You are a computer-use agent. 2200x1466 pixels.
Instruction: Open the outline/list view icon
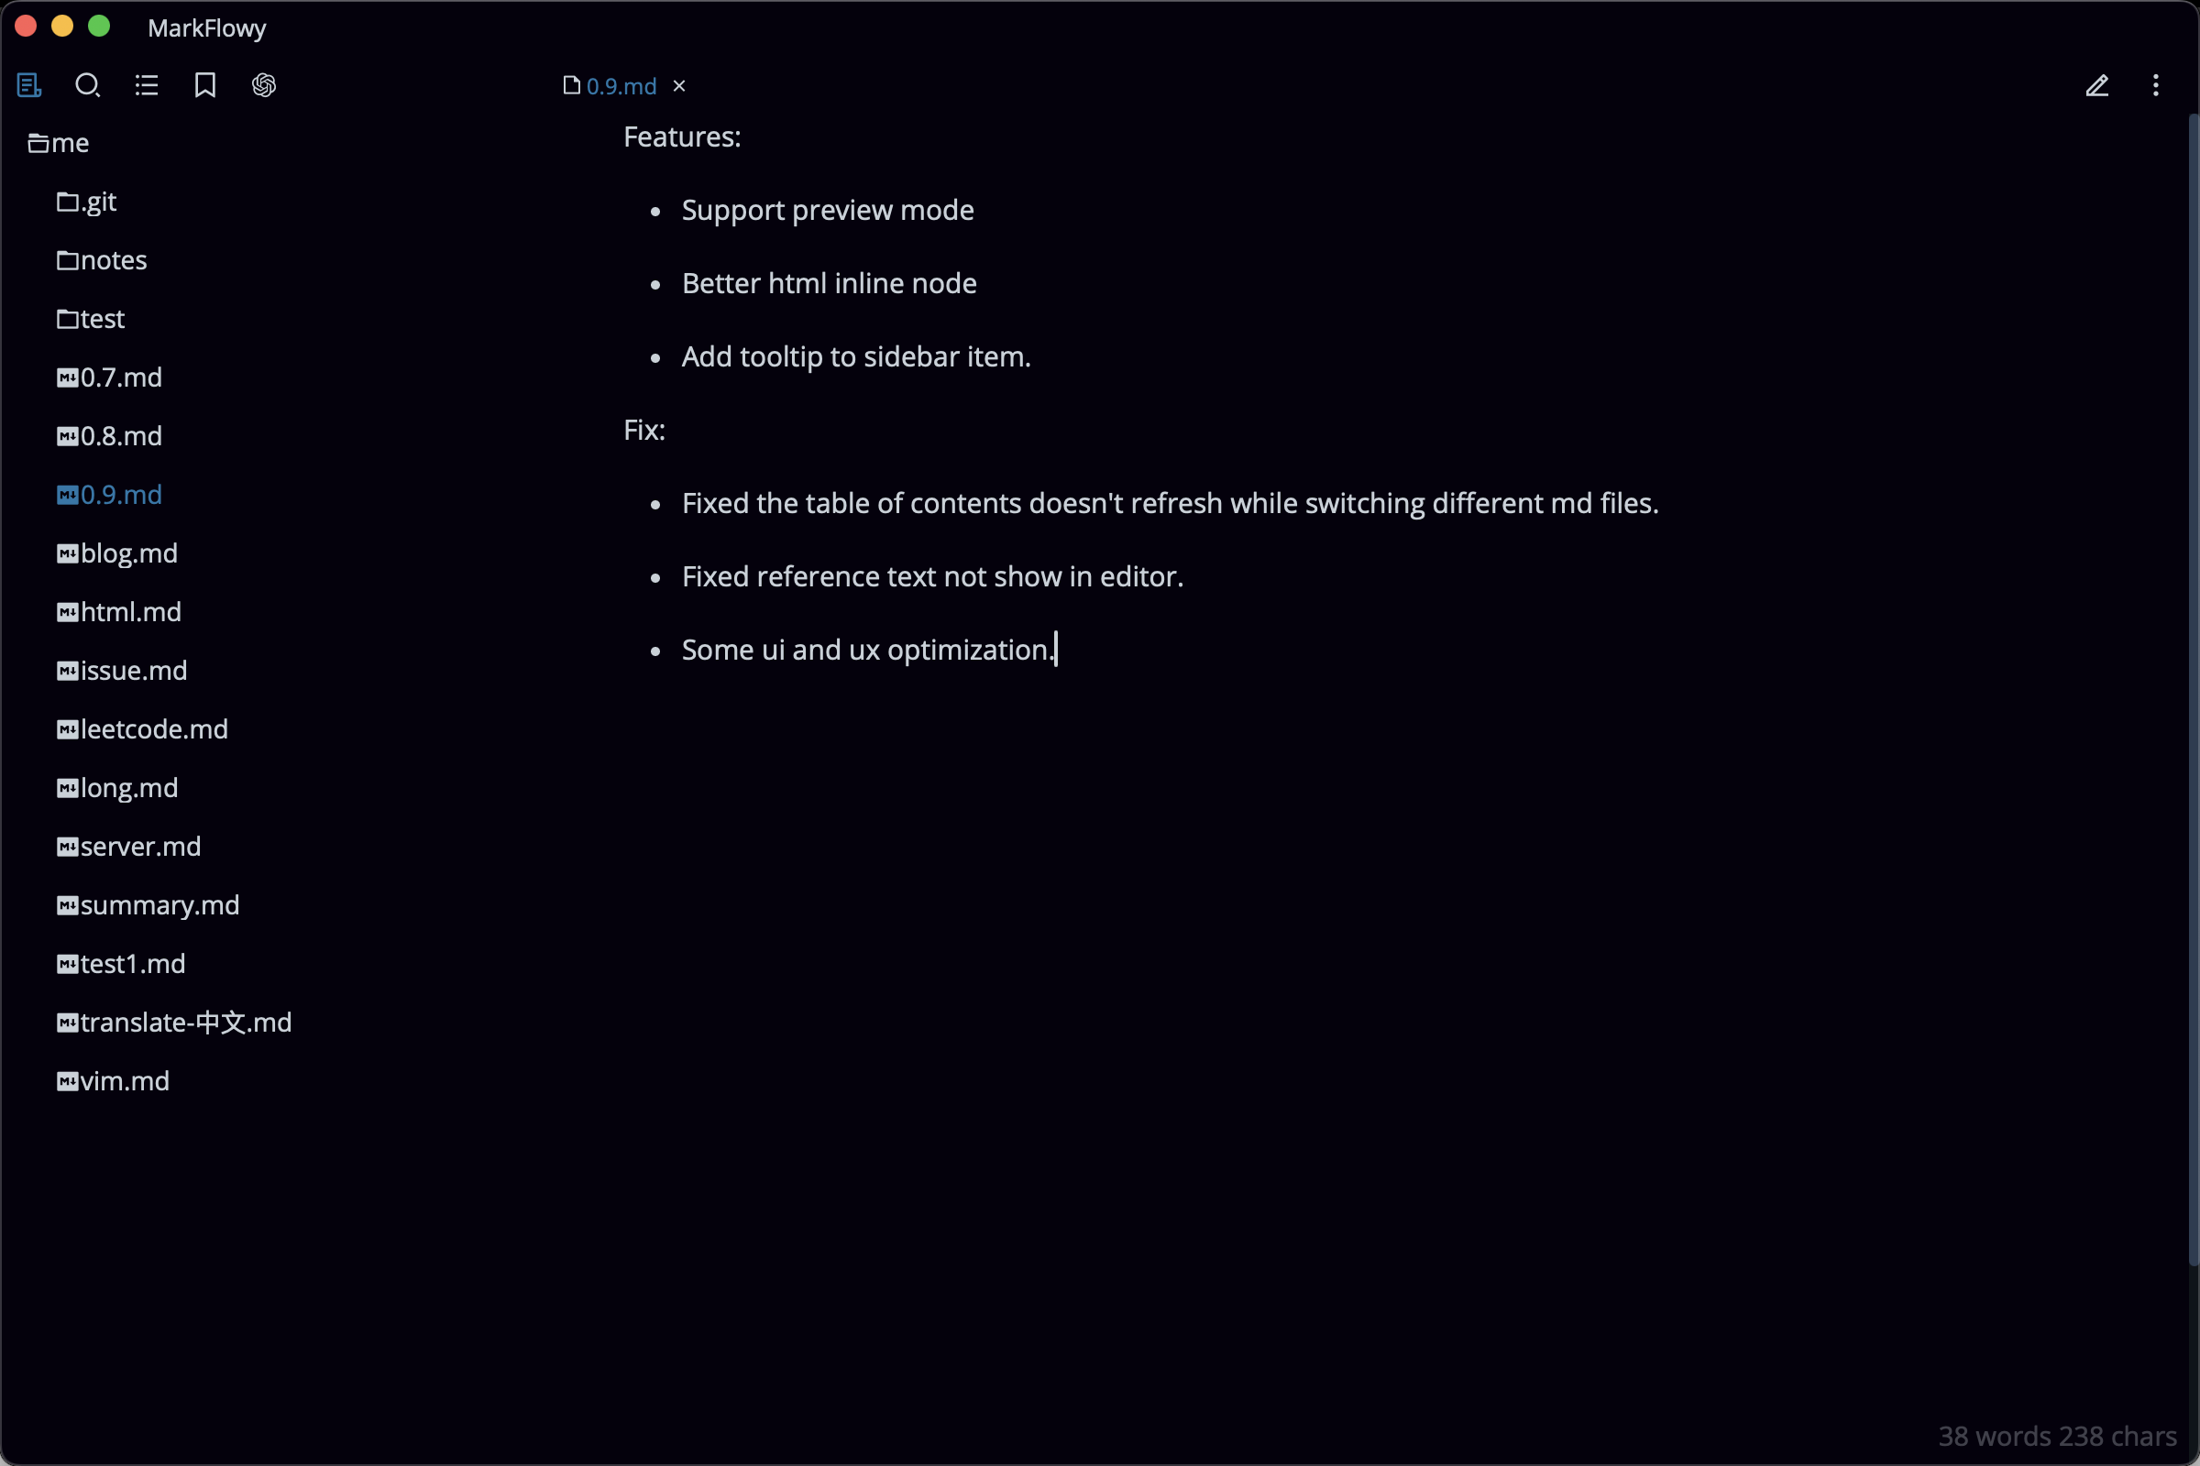(148, 83)
